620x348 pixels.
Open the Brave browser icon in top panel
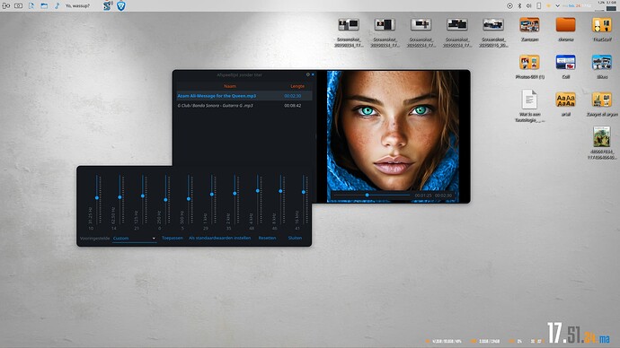pos(121,5)
